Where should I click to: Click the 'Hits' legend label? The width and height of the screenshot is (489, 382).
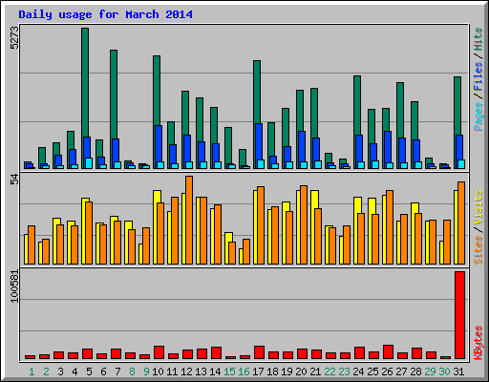pyautogui.click(x=478, y=39)
